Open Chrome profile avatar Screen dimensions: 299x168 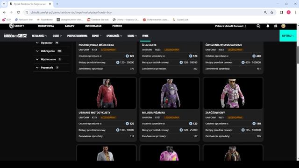(289, 13)
